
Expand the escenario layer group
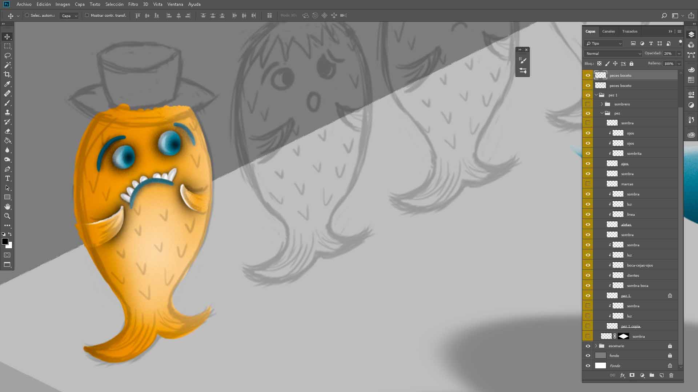click(596, 346)
